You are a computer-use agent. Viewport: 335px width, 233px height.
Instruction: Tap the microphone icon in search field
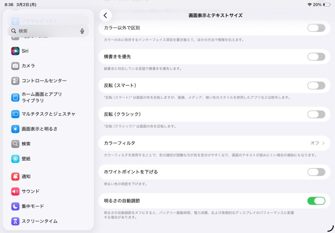(82, 31)
